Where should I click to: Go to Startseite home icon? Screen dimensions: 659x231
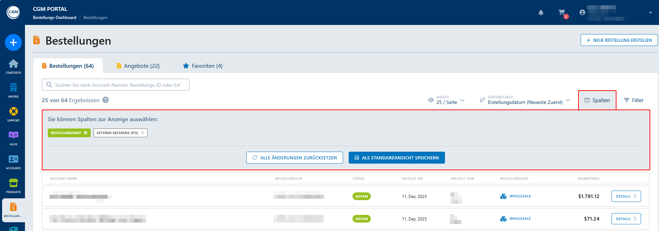[13, 66]
